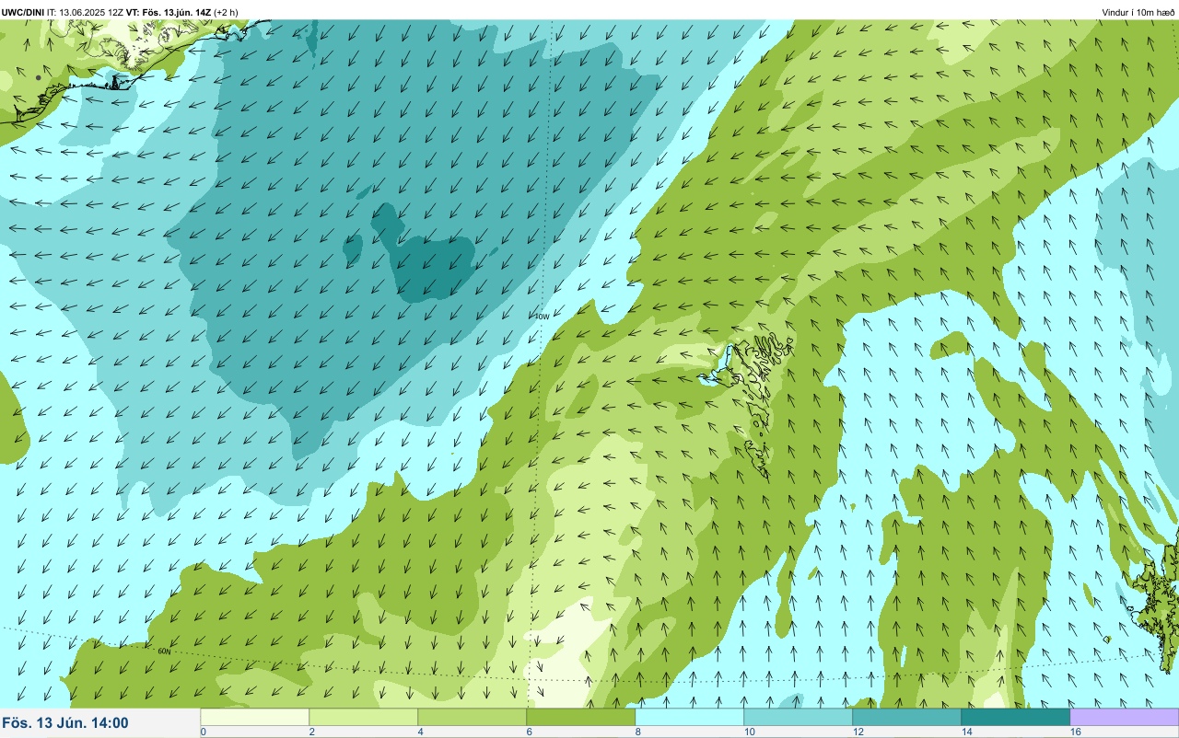Click the "Fös. 13 Jún. 14:00" date label
The width and height of the screenshot is (1179, 738).
[65, 723]
